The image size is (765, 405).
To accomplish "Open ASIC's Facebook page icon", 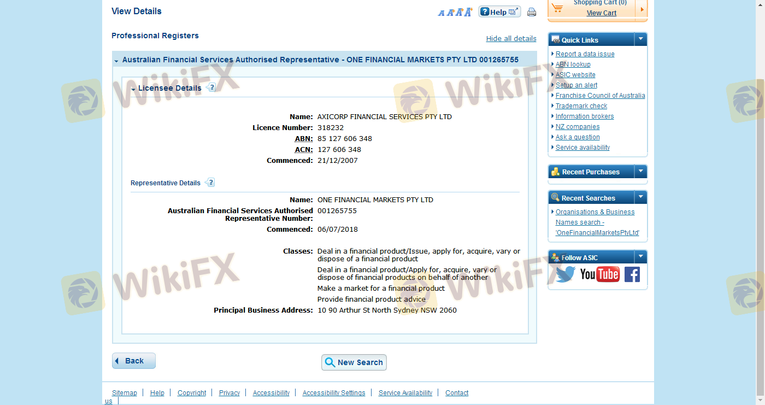I will (632, 274).
